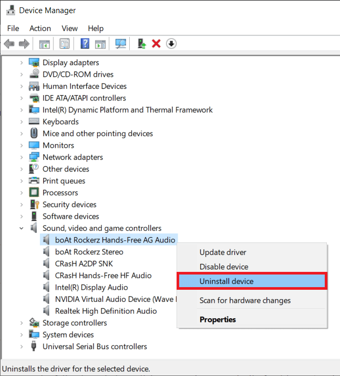This screenshot has width=340, height=376.
Task: Click the Print queues printer icon
Action: coord(34,180)
